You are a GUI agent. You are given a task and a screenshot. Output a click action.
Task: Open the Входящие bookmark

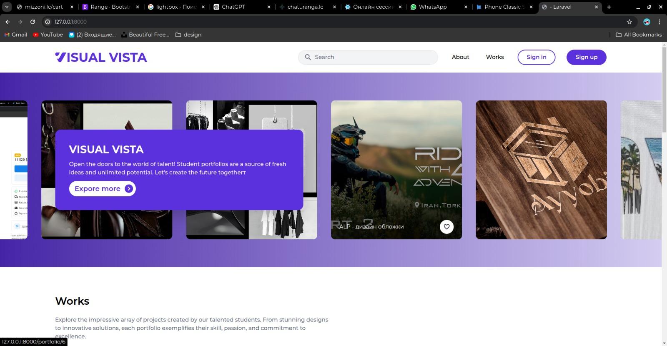pos(92,35)
